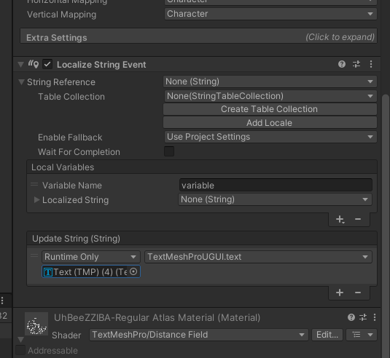Add a new local variable entry
Viewport: 390px width, 358px height.
[x=340, y=220]
